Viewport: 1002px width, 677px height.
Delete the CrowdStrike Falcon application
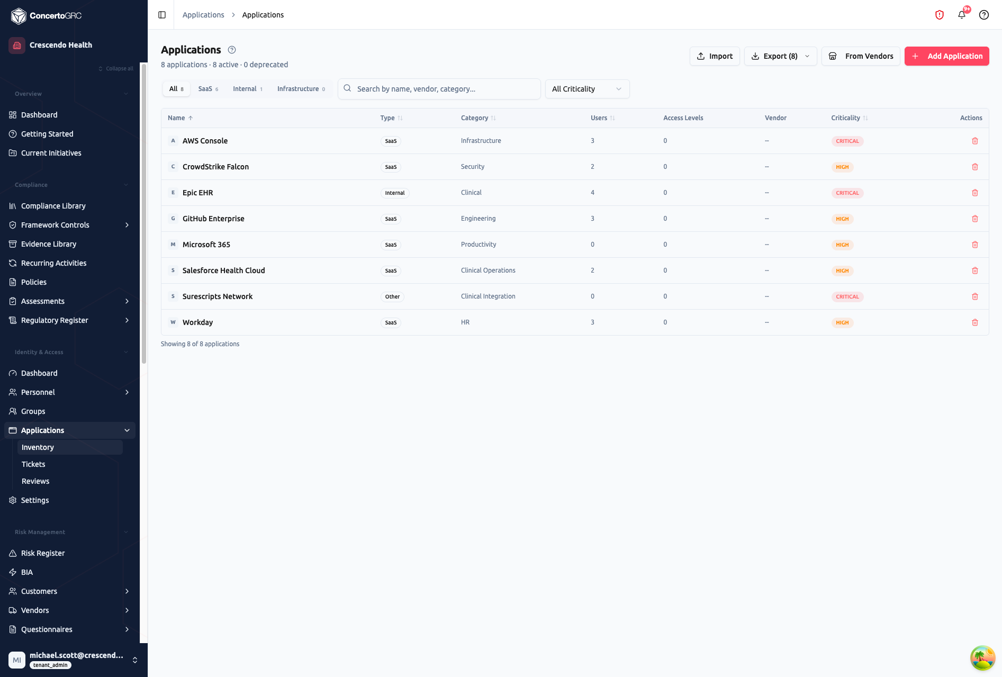975,167
